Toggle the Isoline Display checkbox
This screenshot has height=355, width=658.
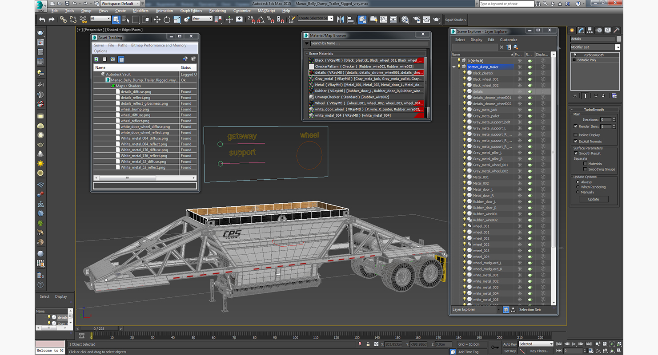[x=576, y=135]
